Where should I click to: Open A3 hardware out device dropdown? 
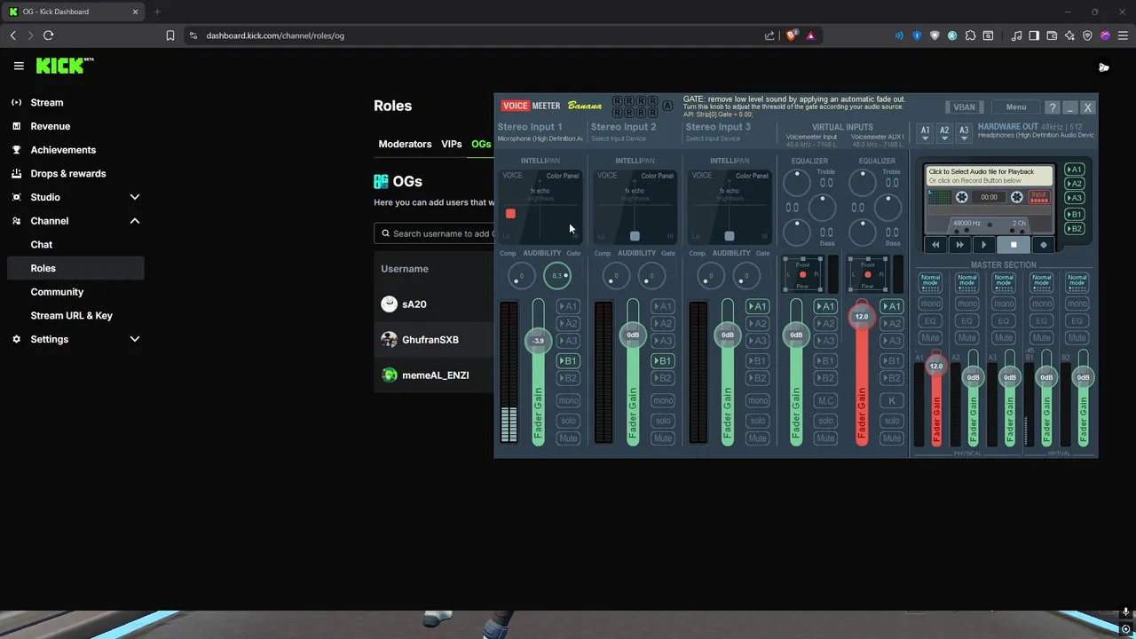tap(964, 133)
